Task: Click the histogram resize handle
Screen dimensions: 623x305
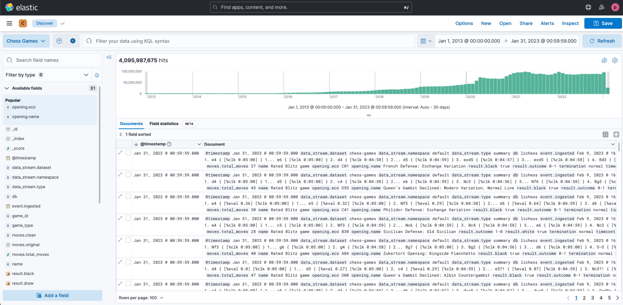Action: point(369,115)
